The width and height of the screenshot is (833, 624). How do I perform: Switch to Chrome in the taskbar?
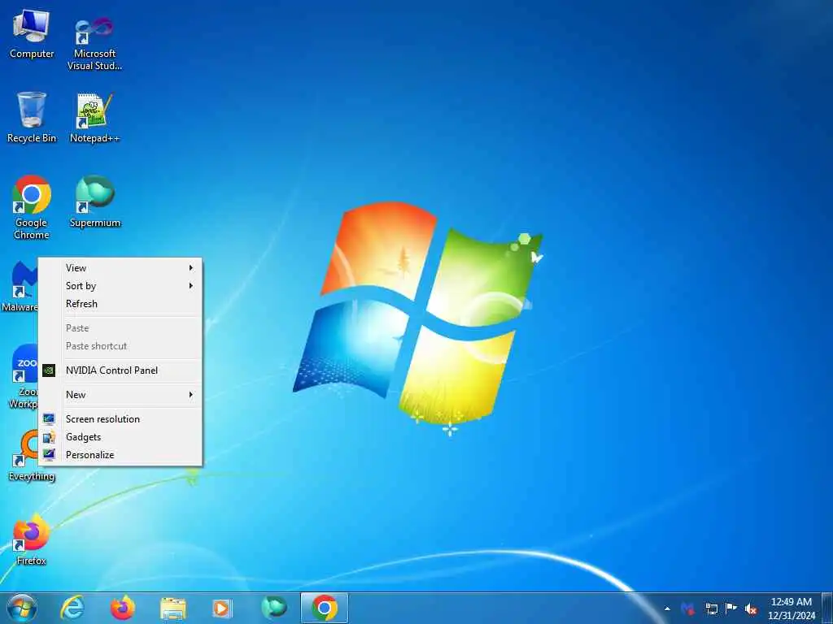click(x=324, y=608)
